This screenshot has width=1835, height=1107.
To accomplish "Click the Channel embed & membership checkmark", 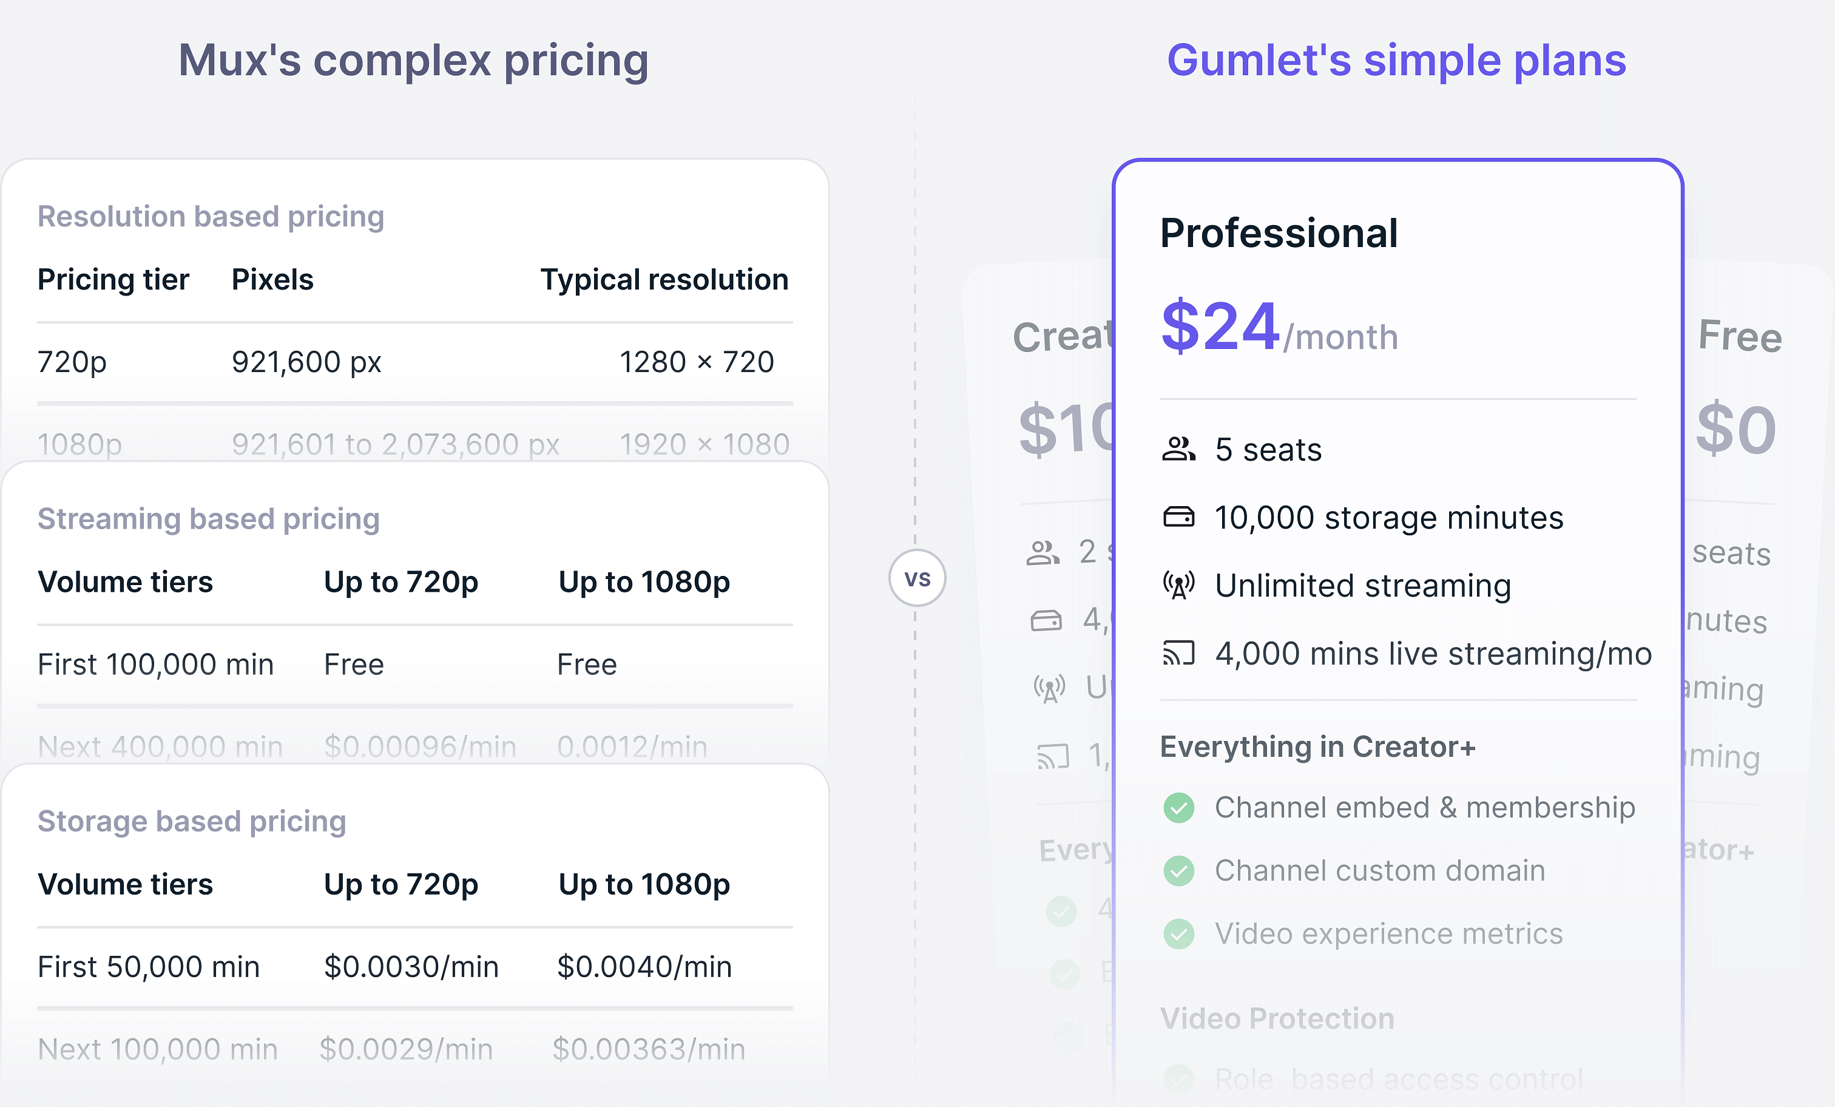I will (x=1178, y=808).
